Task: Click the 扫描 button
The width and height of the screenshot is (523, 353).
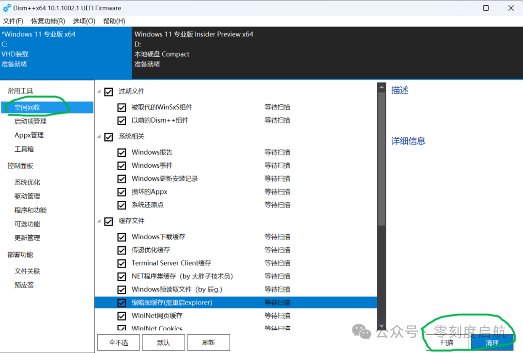Action: (x=447, y=342)
